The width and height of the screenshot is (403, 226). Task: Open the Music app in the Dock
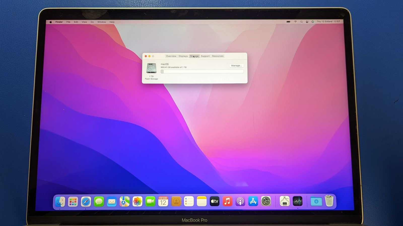coord(227,201)
